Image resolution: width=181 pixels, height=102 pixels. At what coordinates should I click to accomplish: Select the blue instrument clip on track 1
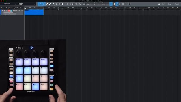click(x=34, y=12)
